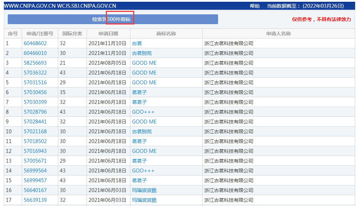The height and width of the screenshot is (206, 359).
Task: Open application number 57028796
Action: (35, 112)
